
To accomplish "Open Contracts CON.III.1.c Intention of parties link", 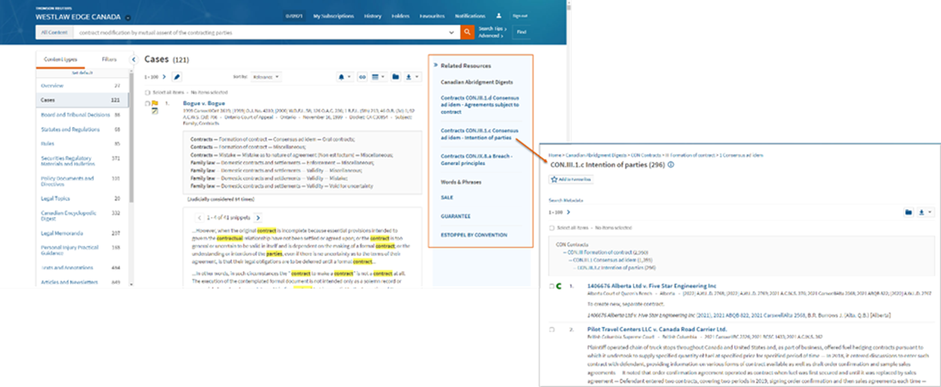I will coord(480,134).
